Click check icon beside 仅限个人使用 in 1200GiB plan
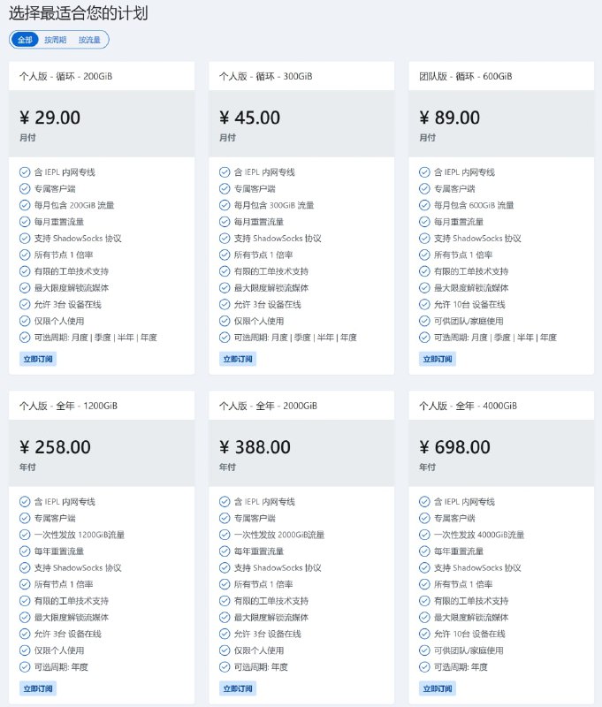The width and height of the screenshot is (602, 707). (x=25, y=650)
